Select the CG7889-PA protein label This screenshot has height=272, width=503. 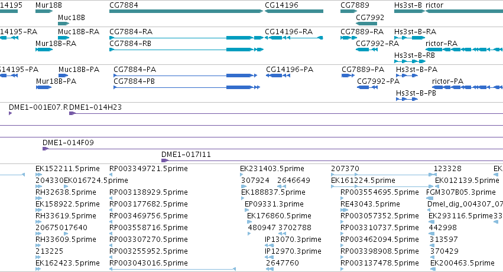click(363, 70)
